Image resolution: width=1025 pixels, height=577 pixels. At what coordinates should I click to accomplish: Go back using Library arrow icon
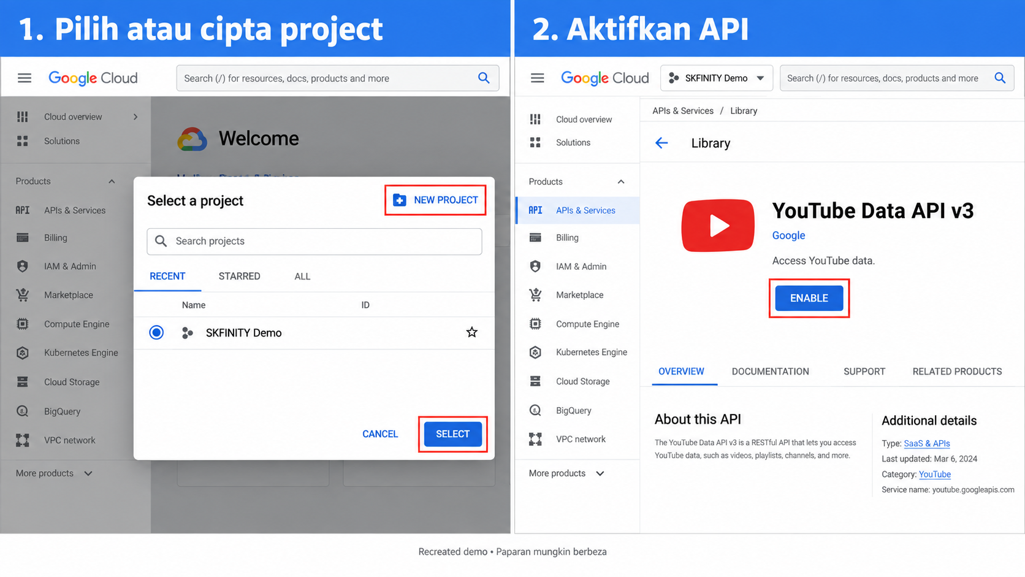661,143
